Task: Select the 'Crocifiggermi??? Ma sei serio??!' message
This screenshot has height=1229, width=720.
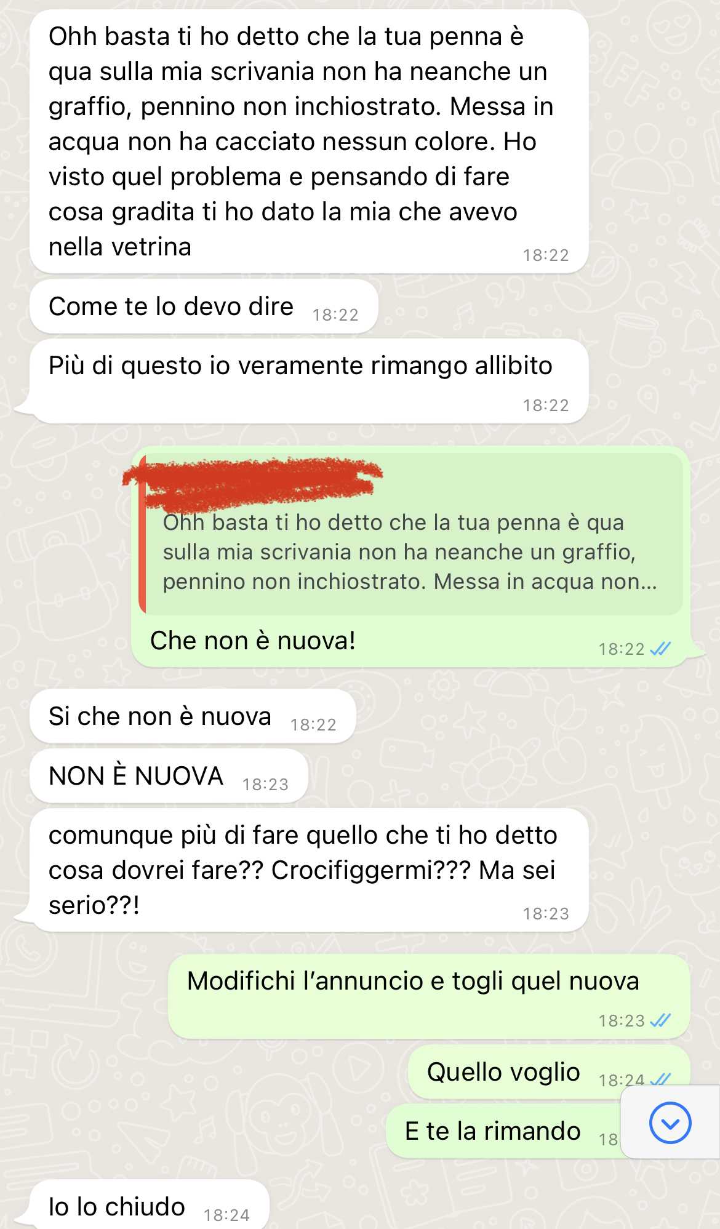Action: pos(309,870)
